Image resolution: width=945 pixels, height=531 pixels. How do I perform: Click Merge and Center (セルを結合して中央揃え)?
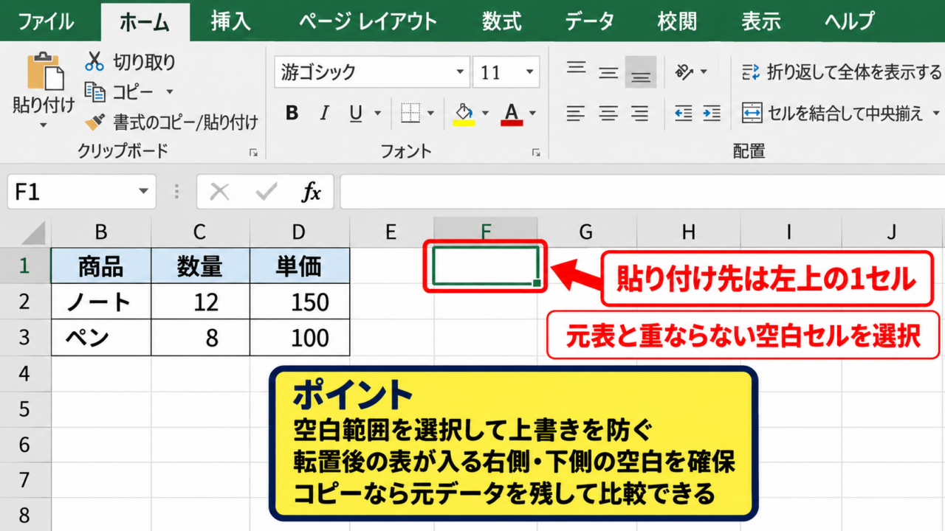point(833,113)
